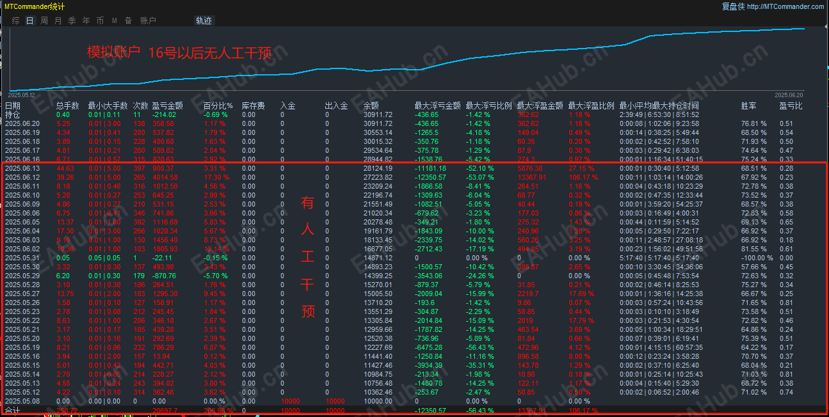
Task: Click the 最大浮亏金额 column header
Action: (438, 106)
